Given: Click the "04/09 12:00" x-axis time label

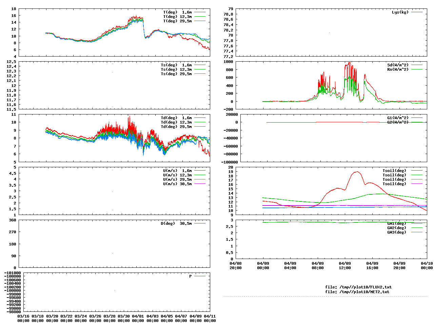Looking at the screenshot, I should pos(345,265).
